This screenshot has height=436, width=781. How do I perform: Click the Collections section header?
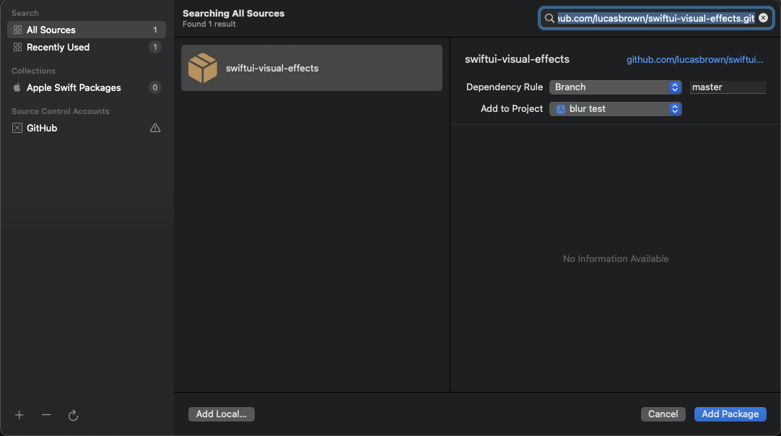click(33, 71)
